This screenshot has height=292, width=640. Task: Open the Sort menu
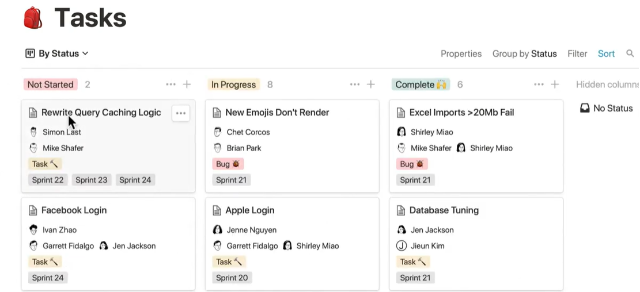pos(606,54)
